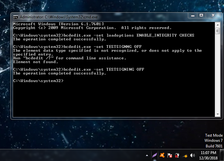Open the power plug tray icon
Image resolution: width=224 pixels, height=161 pixels.
pyautogui.click(x=177, y=155)
